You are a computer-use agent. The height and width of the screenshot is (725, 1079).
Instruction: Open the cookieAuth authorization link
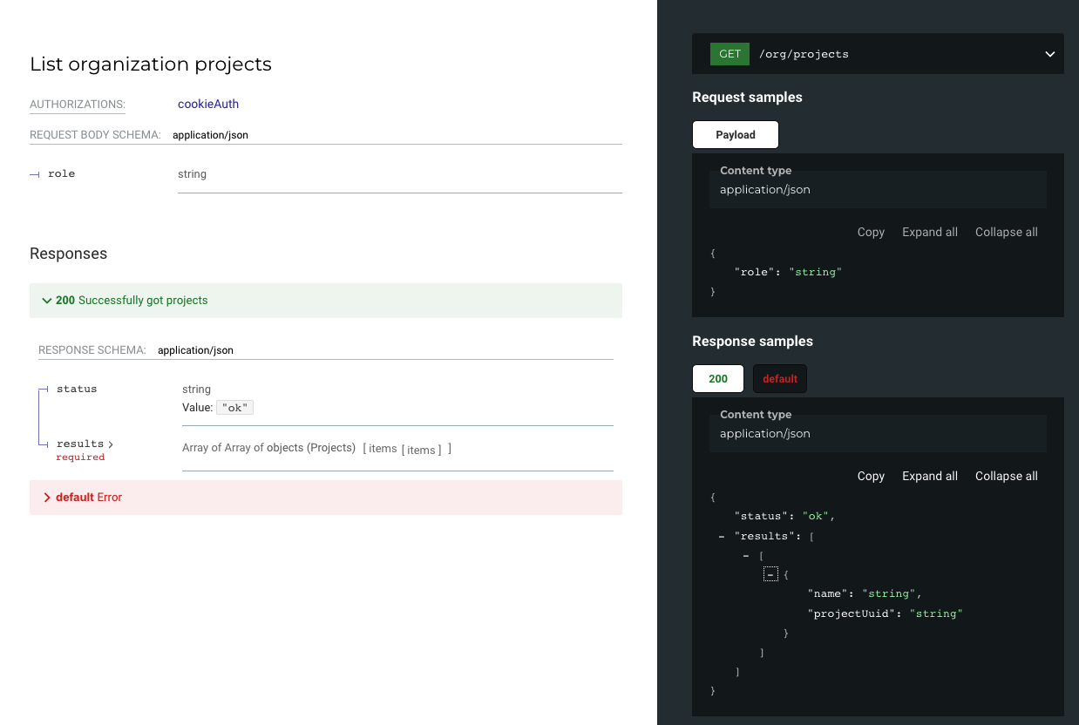pos(208,104)
